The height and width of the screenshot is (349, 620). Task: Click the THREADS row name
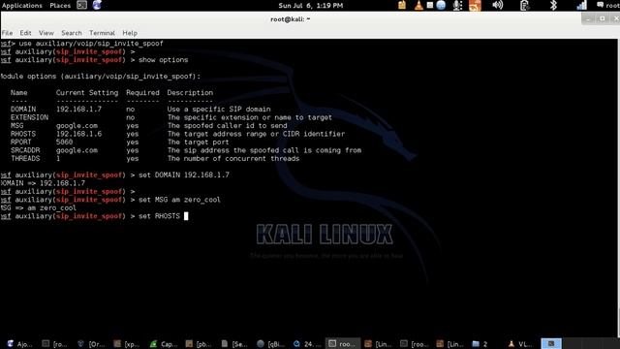(25, 159)
